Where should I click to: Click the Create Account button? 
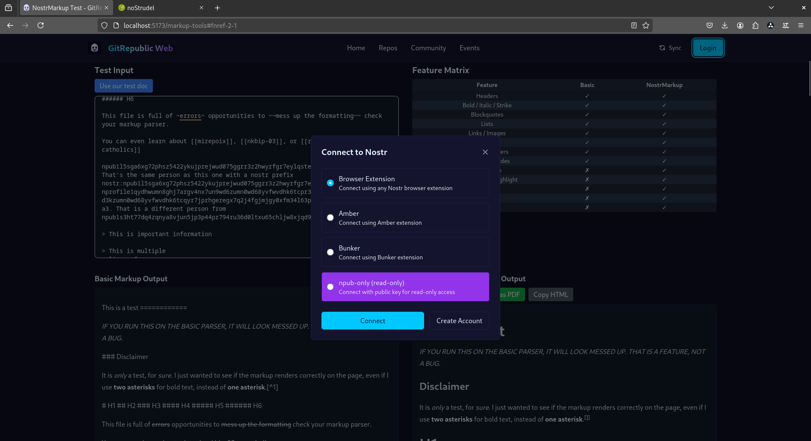(x=459, y=321)
